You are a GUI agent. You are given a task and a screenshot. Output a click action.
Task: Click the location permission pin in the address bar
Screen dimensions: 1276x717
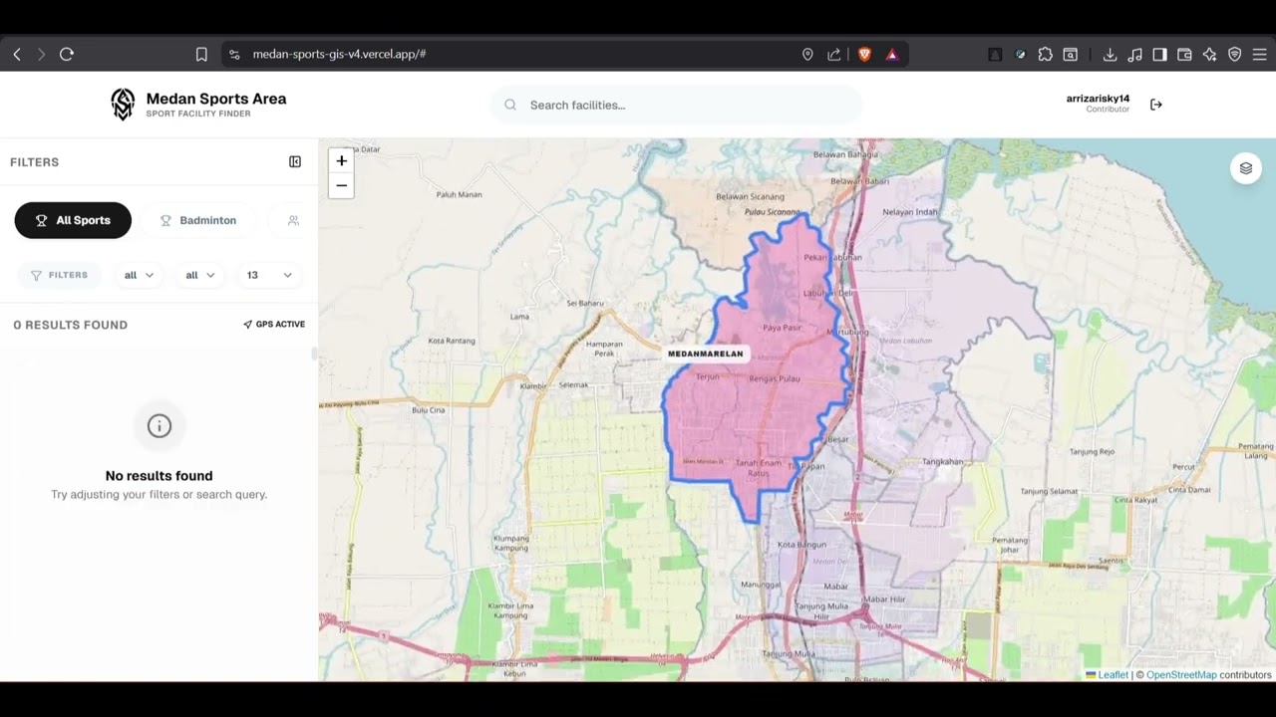click(807, 55)
